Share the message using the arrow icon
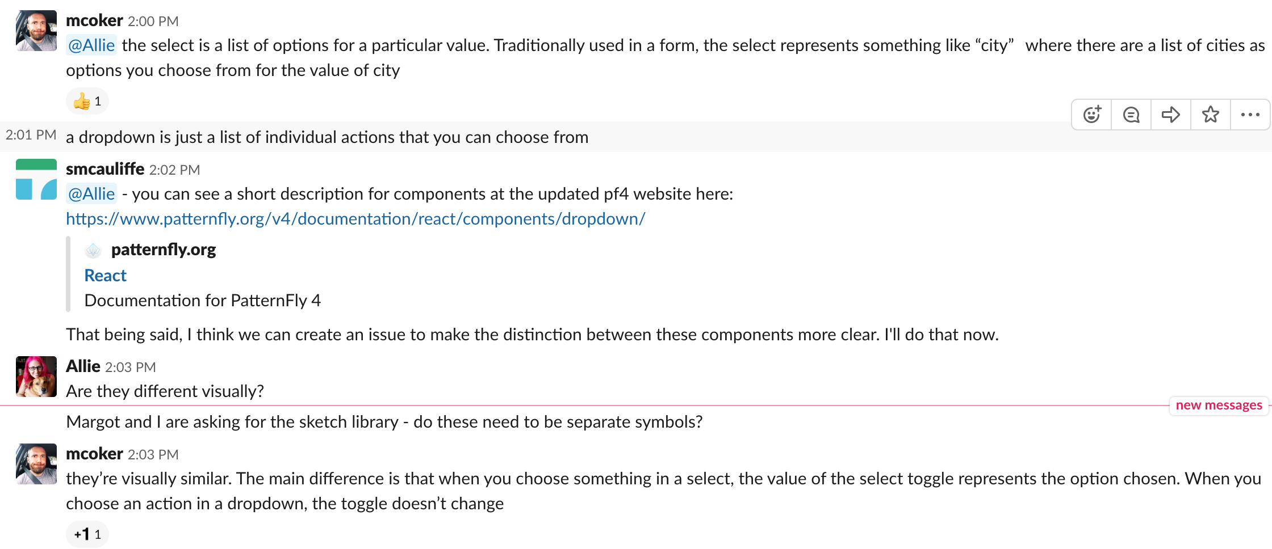The width and height of the screenshot is (1272, 549). 1170,114
